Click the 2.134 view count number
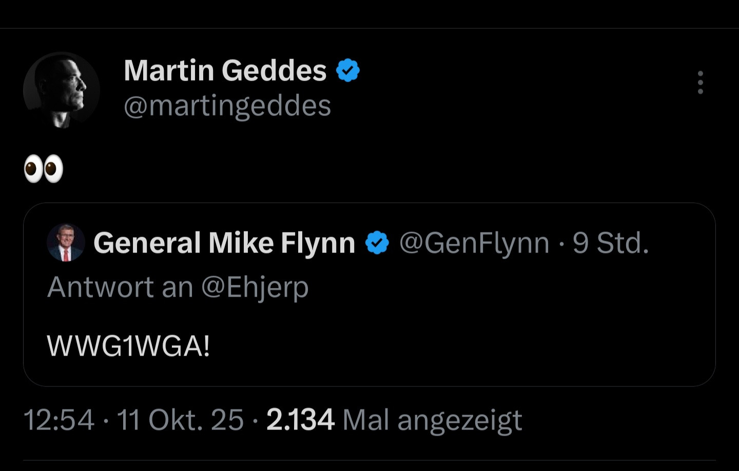The height and width of the screenshot is (471, 739). [x=300, y=420]
